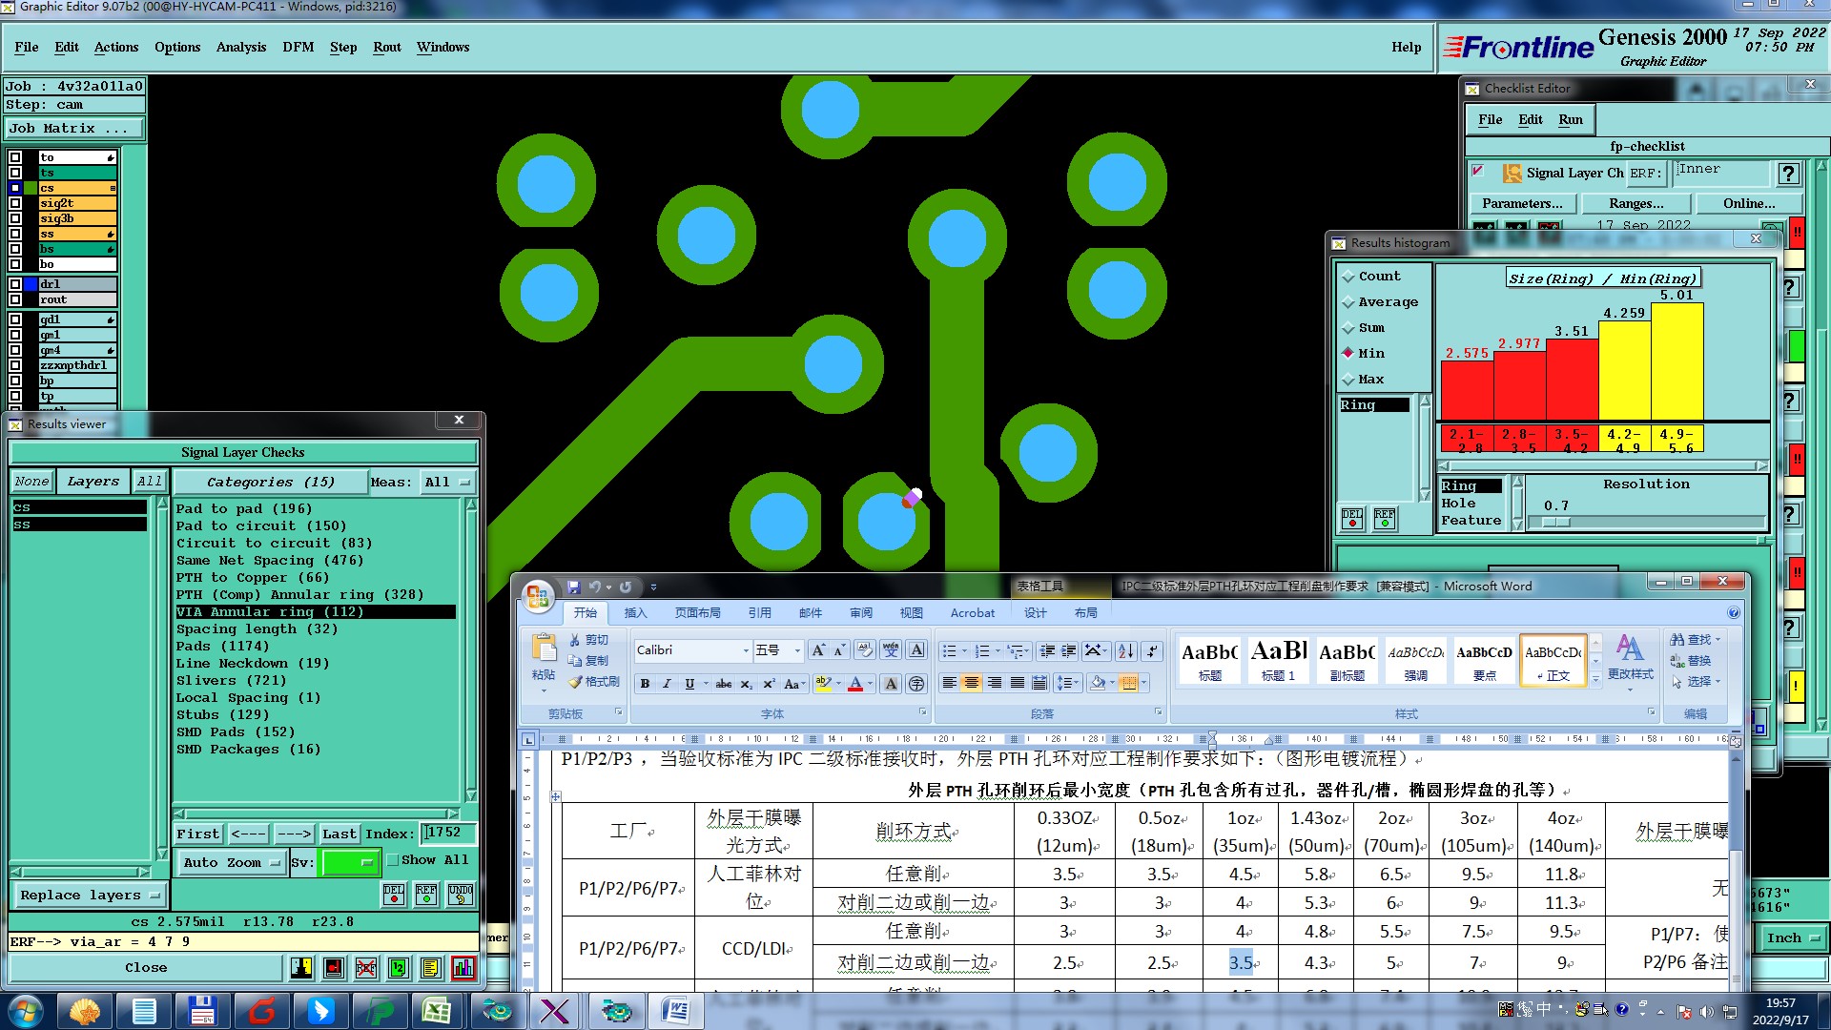
Task: Open the DFM menu
Action: (298, 47)
